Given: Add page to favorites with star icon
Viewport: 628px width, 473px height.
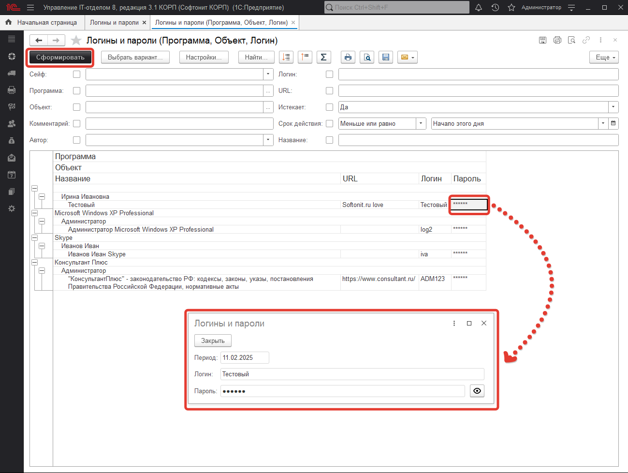Looking at the screenshot, I should pyautogui.click(x=511, y=7).
